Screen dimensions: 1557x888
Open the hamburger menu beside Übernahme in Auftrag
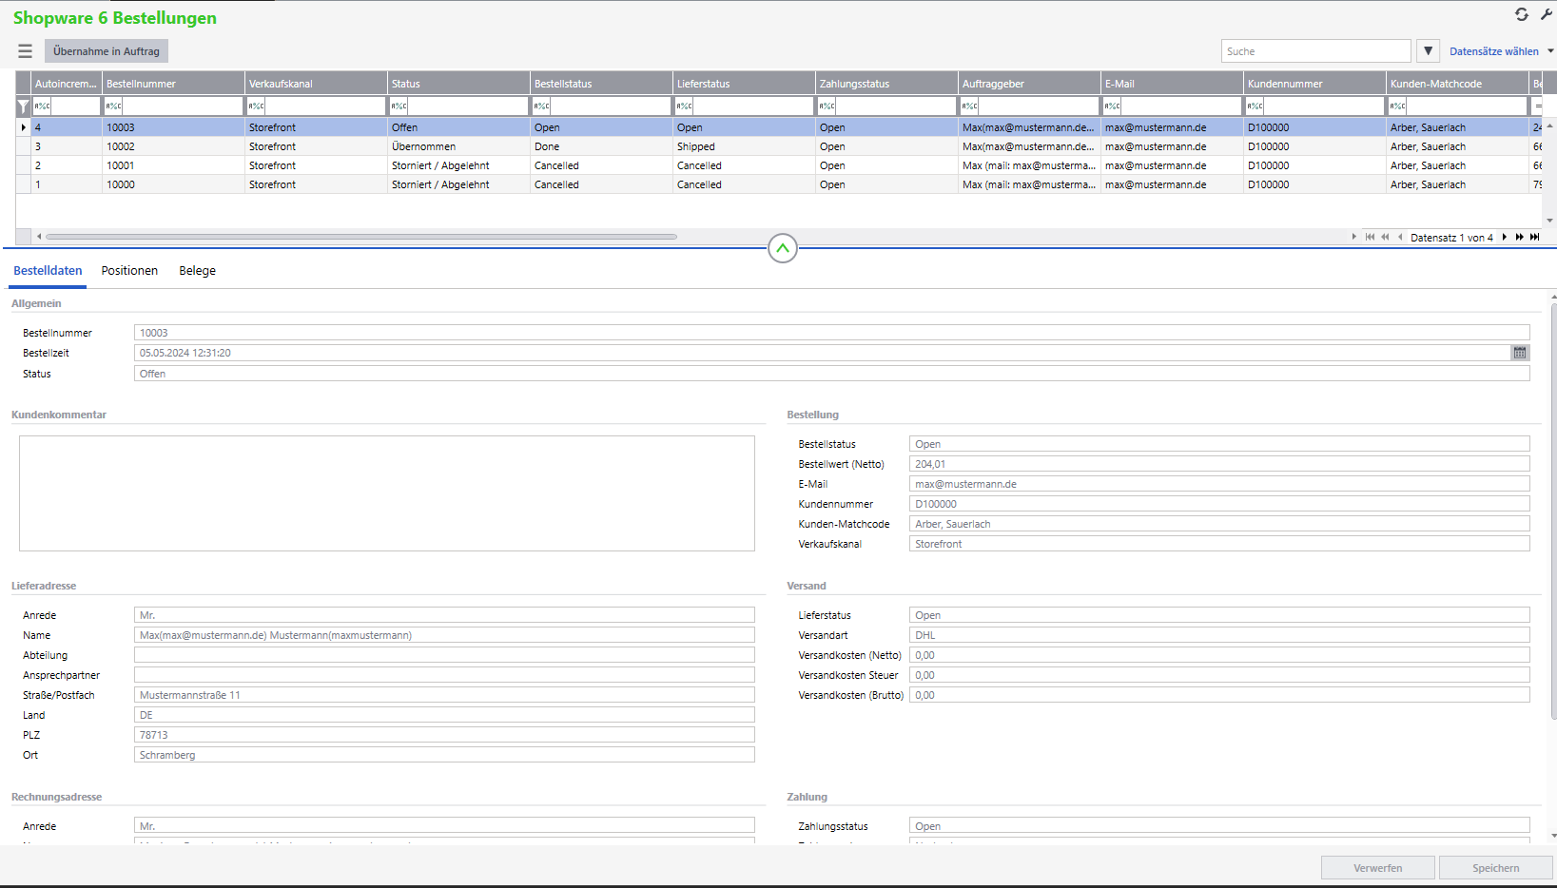[x=25, y=51]
